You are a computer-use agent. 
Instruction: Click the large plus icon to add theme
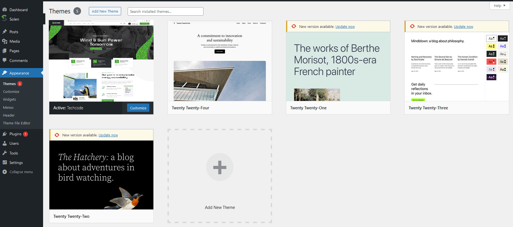(x=220, y=167)
